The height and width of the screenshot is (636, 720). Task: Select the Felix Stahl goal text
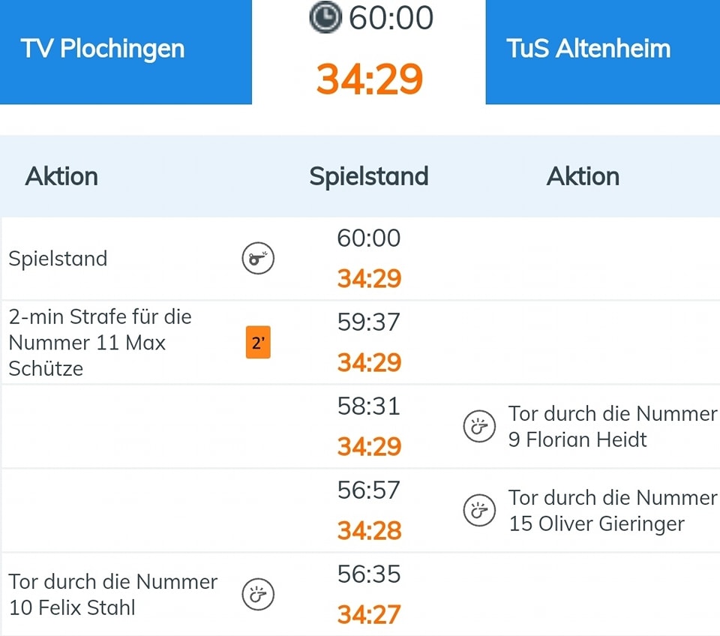point(112,595)
